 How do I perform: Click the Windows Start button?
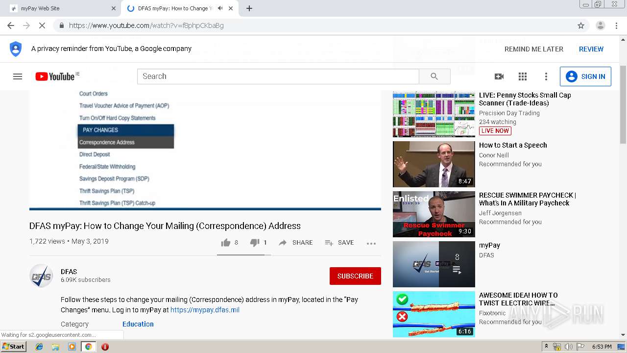[13, 347]
